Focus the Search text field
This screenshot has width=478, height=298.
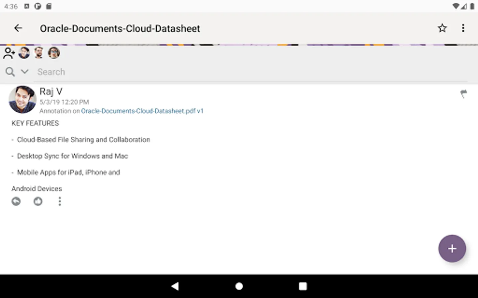[232, 72]
